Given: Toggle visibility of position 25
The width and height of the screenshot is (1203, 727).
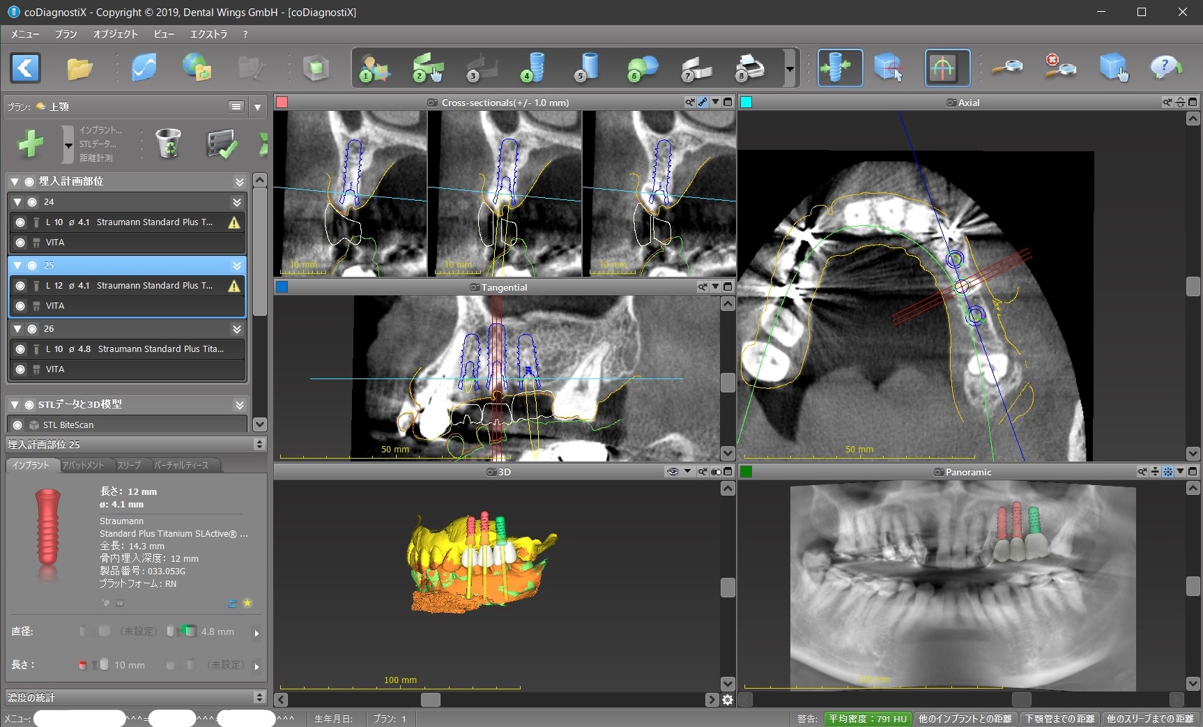Looking at the screenshot, I should [x=32, y=266].
